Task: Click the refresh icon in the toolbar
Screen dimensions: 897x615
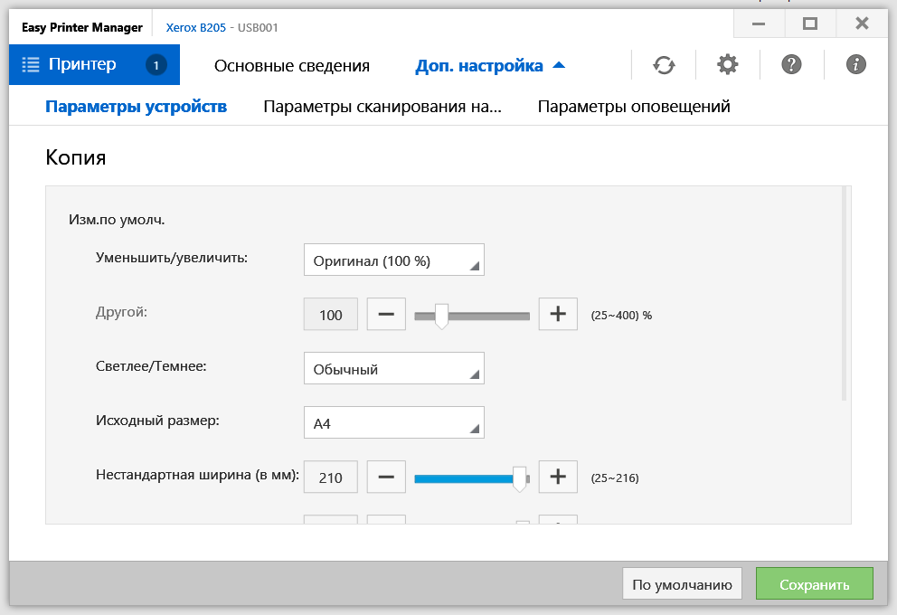Action: (664, 65)
